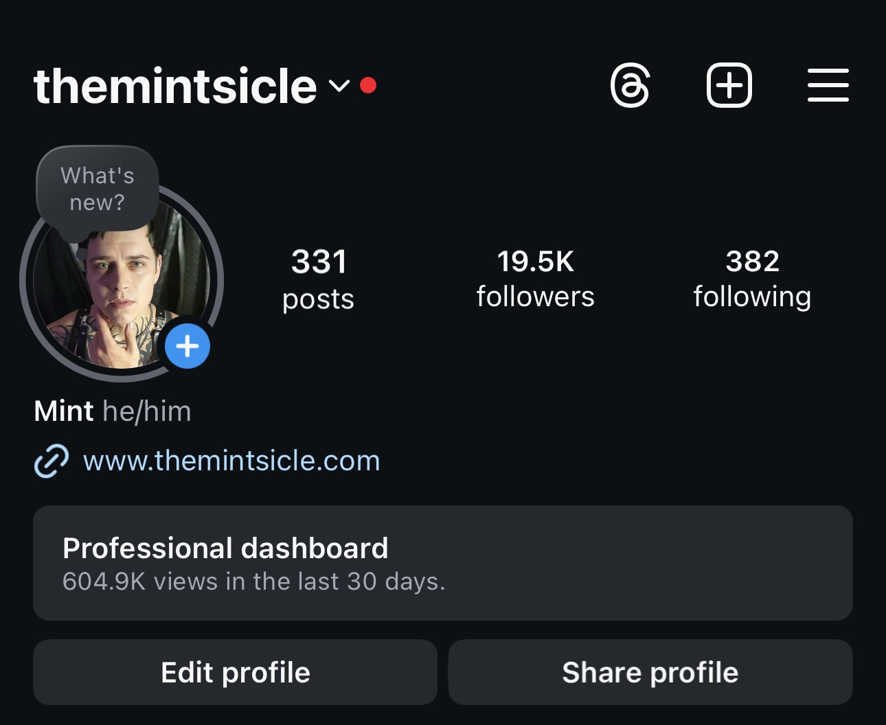Expand the account switcher chevron
The image size is (886, 725).
[339, 86]
